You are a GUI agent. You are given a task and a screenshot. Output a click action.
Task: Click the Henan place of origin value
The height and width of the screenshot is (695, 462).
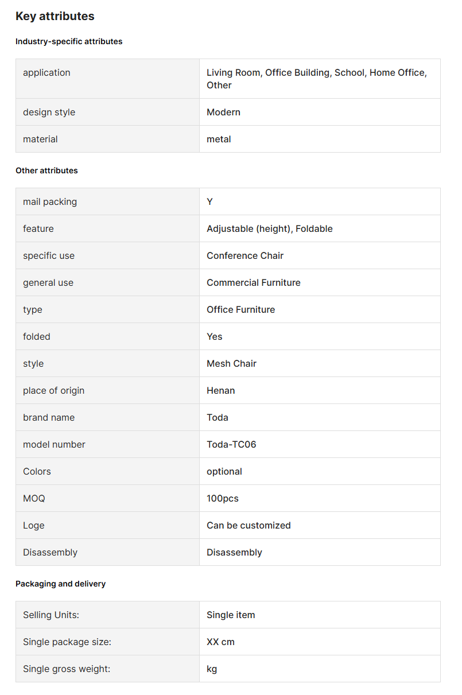[221, 390]
